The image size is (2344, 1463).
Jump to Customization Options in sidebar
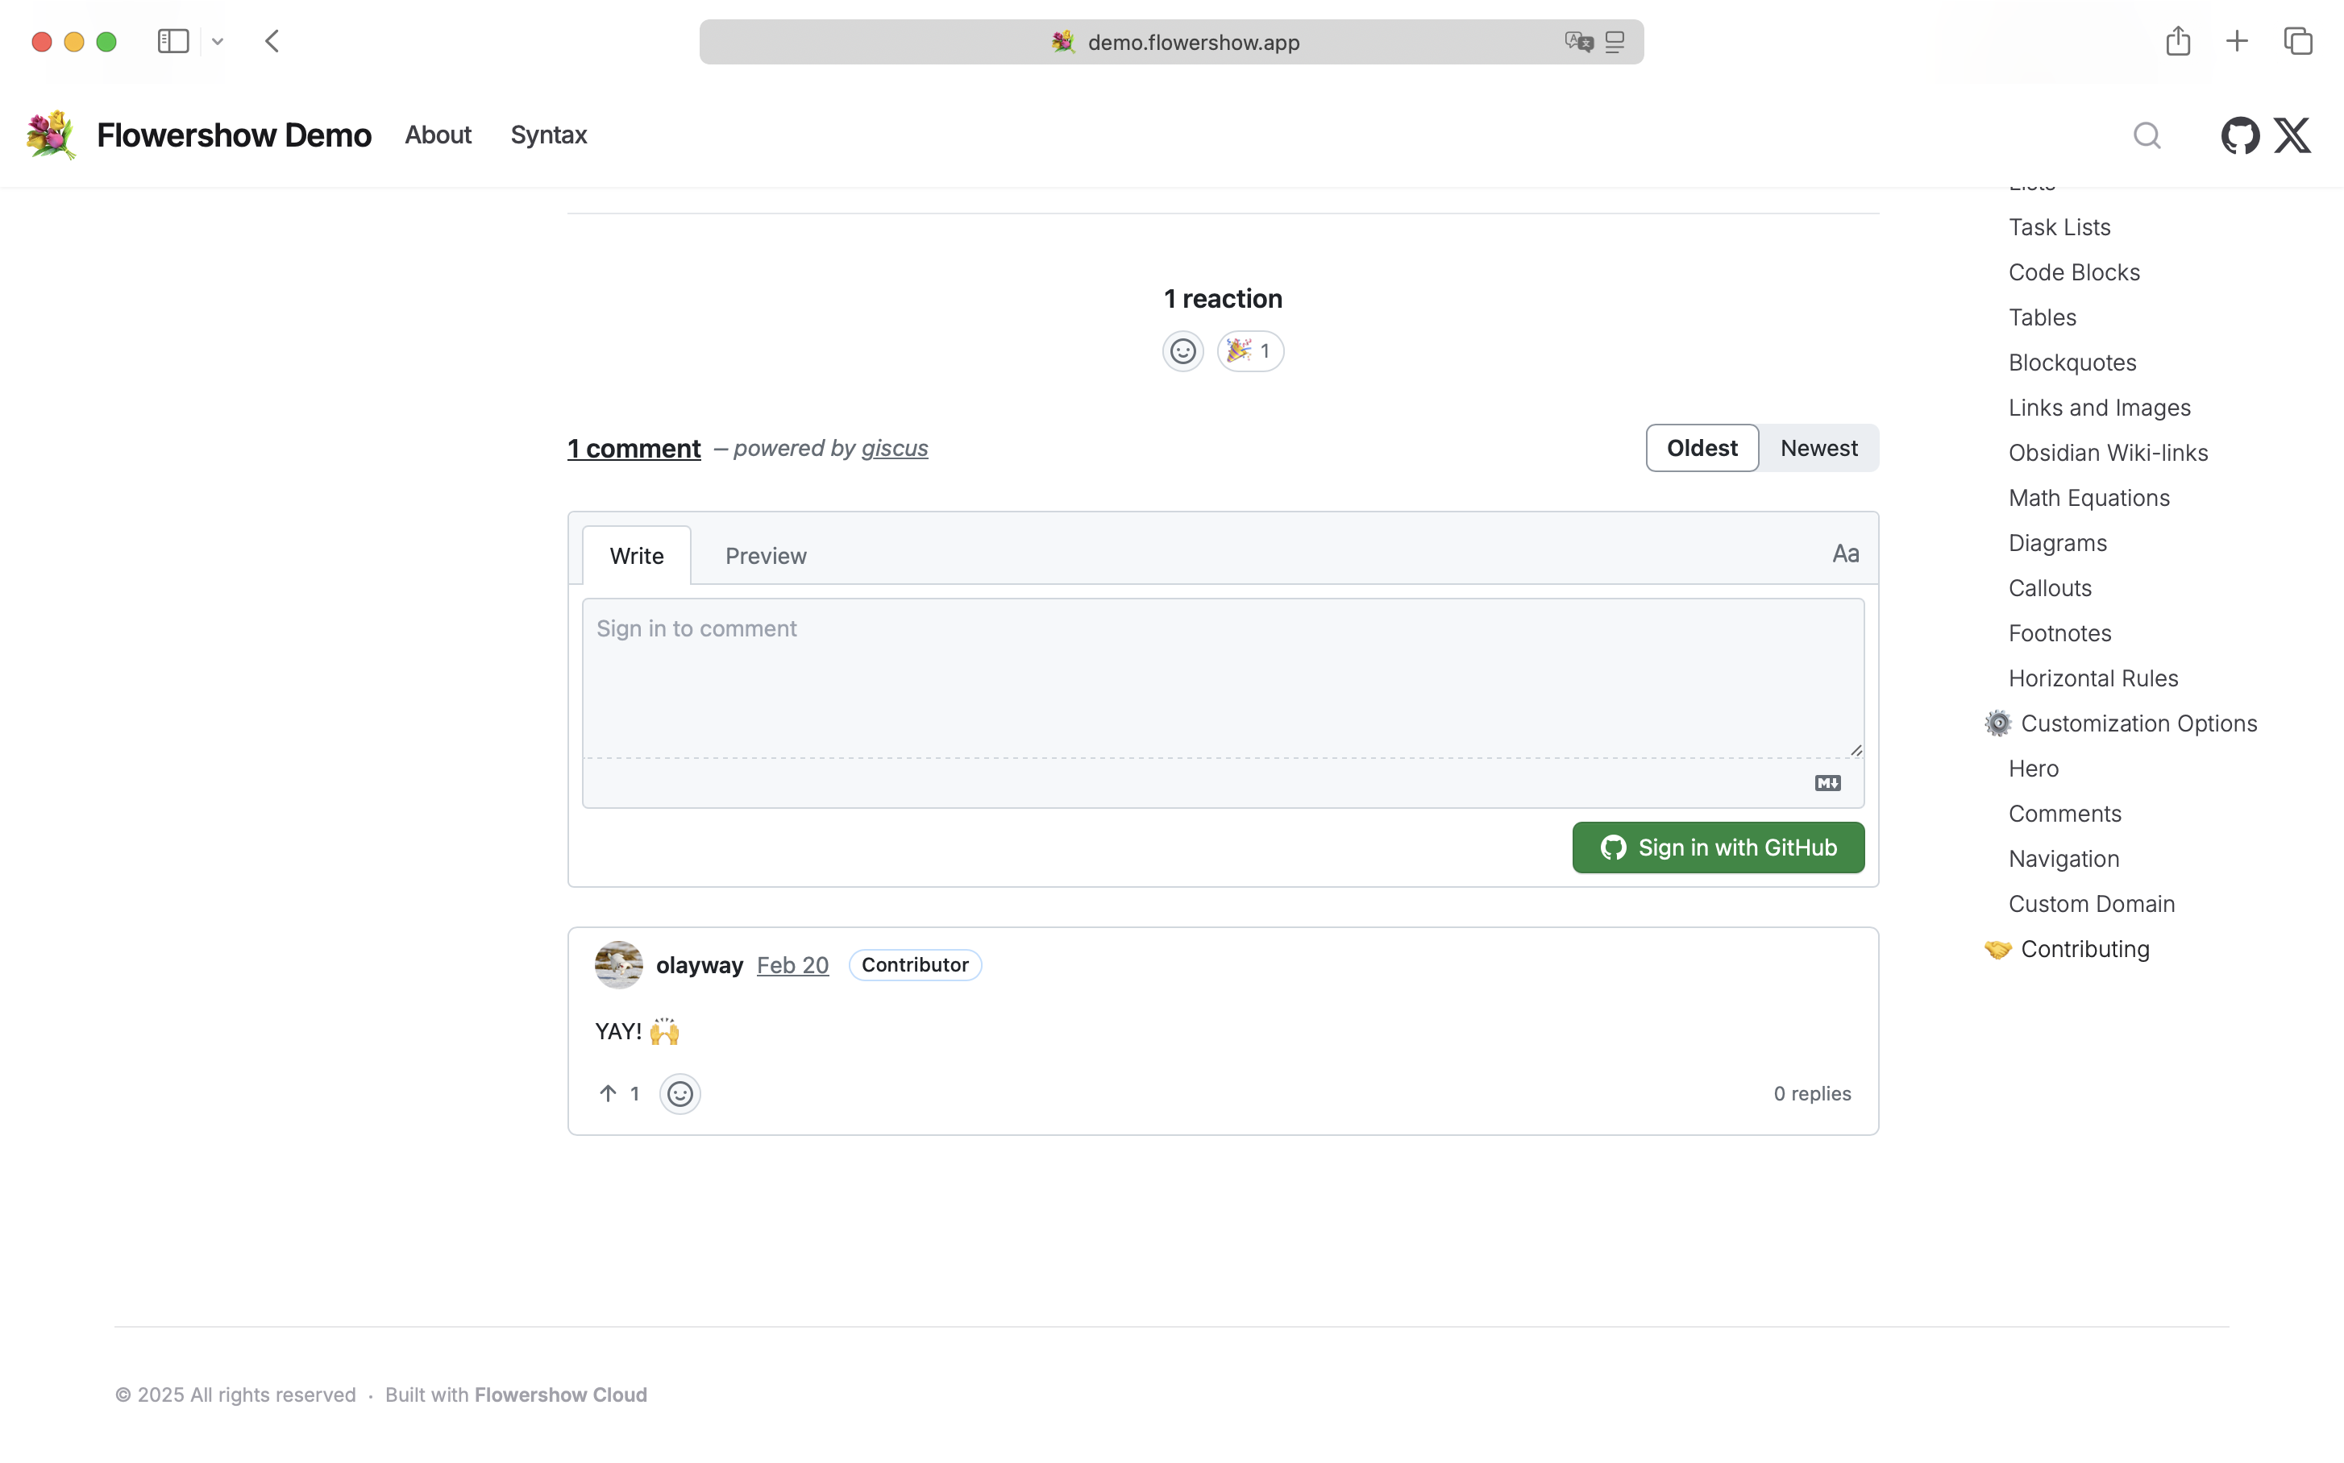coord(2138,723)
